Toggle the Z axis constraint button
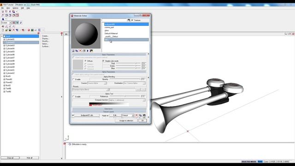 click(21, 23)
